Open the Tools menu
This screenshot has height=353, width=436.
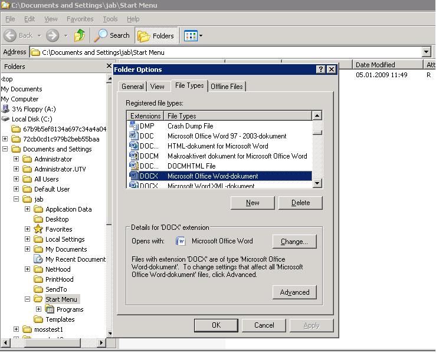[x=110, y=19]
